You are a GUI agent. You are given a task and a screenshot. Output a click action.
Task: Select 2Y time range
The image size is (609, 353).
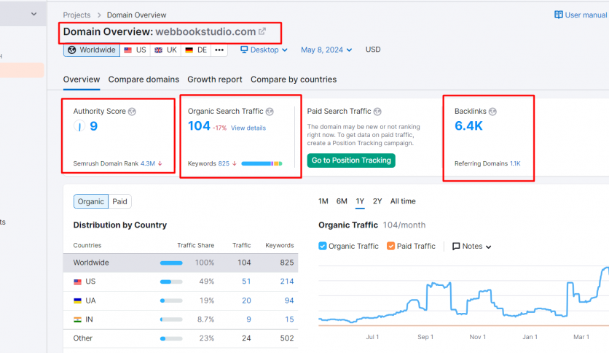click(377, 201)
